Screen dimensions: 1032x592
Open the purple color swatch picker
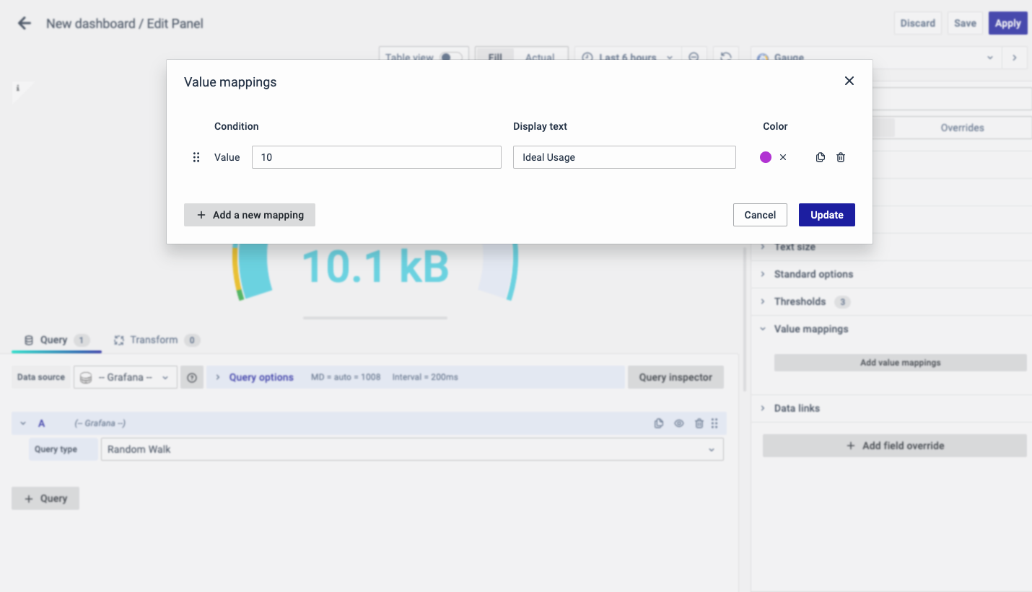[x=766, y=157]
